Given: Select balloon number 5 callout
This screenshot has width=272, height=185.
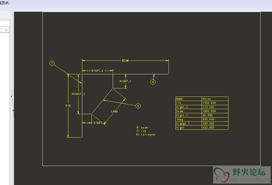Looking at the screenshot, I should coord(52,63).
